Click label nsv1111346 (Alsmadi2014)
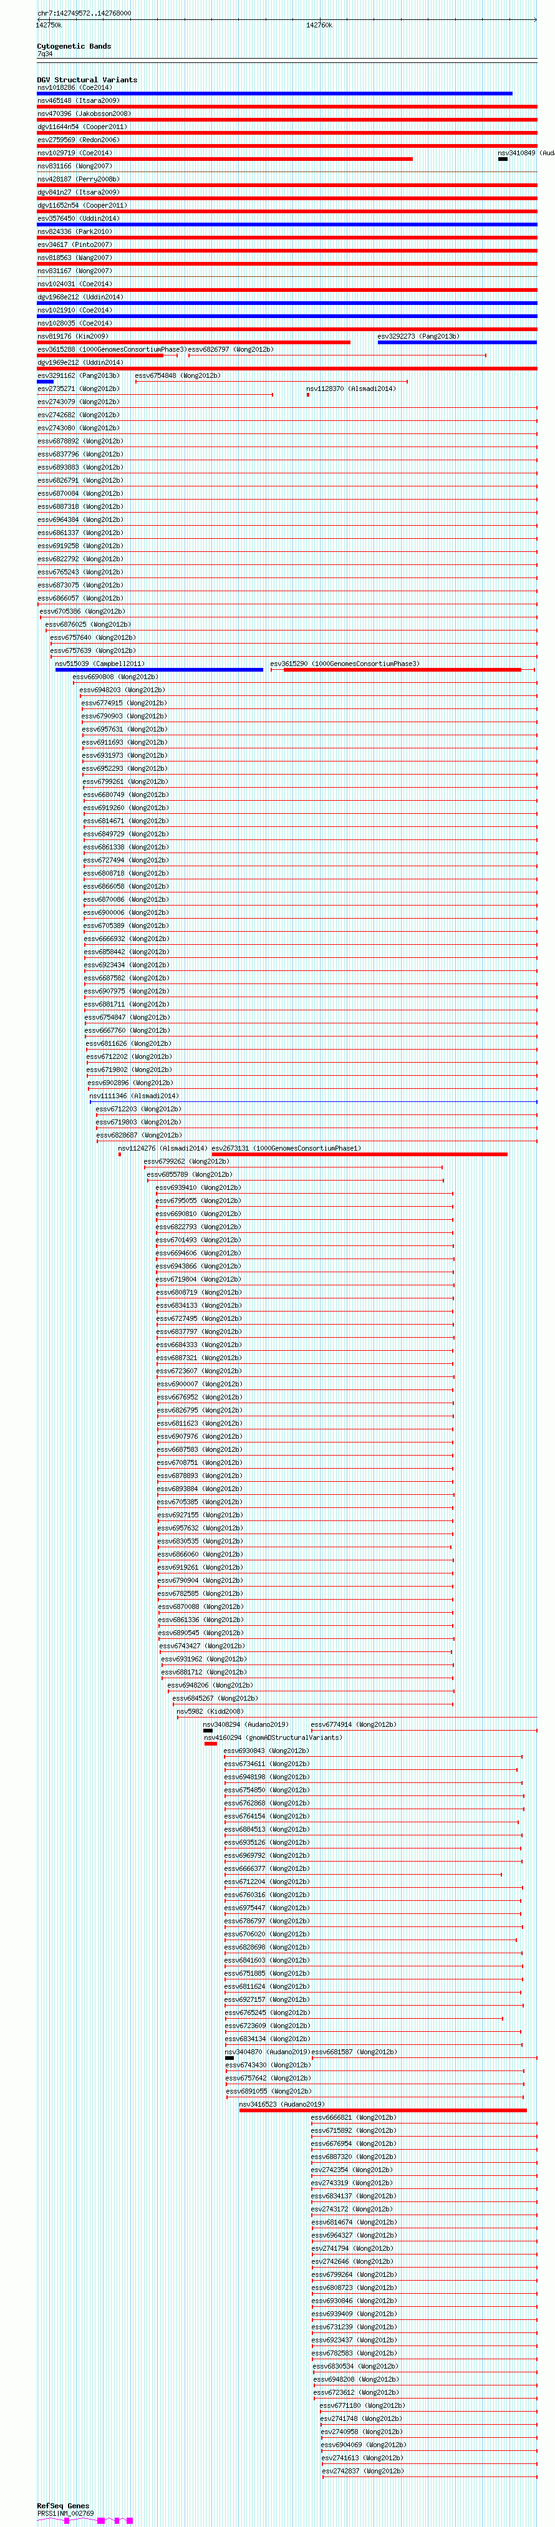The image size is (555, 2527). tap(134, 1096)
